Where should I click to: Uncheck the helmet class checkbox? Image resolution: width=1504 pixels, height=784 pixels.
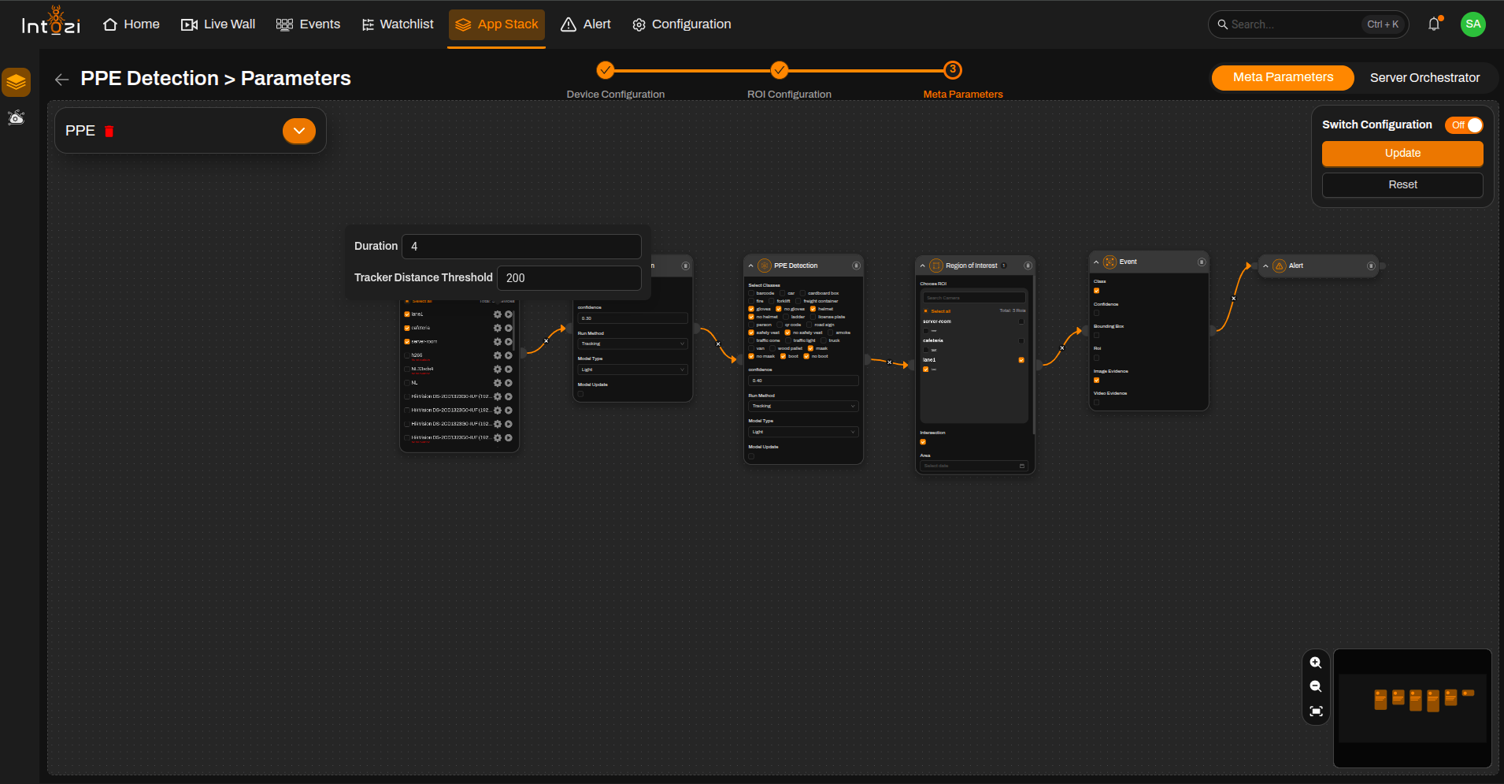(813, 309)
